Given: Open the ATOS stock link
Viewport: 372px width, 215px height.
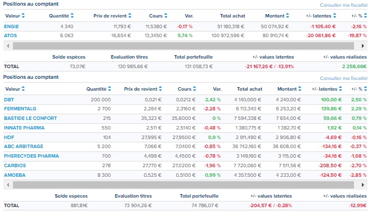Looking at the screenshot, I should tap(11, 35).
